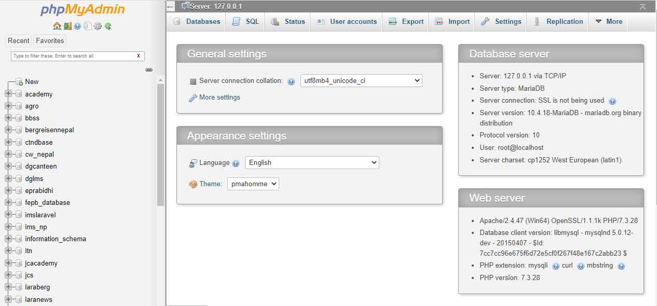Collapse navigation panel arrow beside Server breadcrumb
657x306 pixels.
171,7
